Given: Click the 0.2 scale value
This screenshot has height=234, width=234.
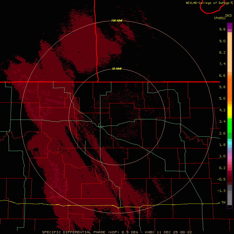Looking at the screenshot, I should 222,168.
